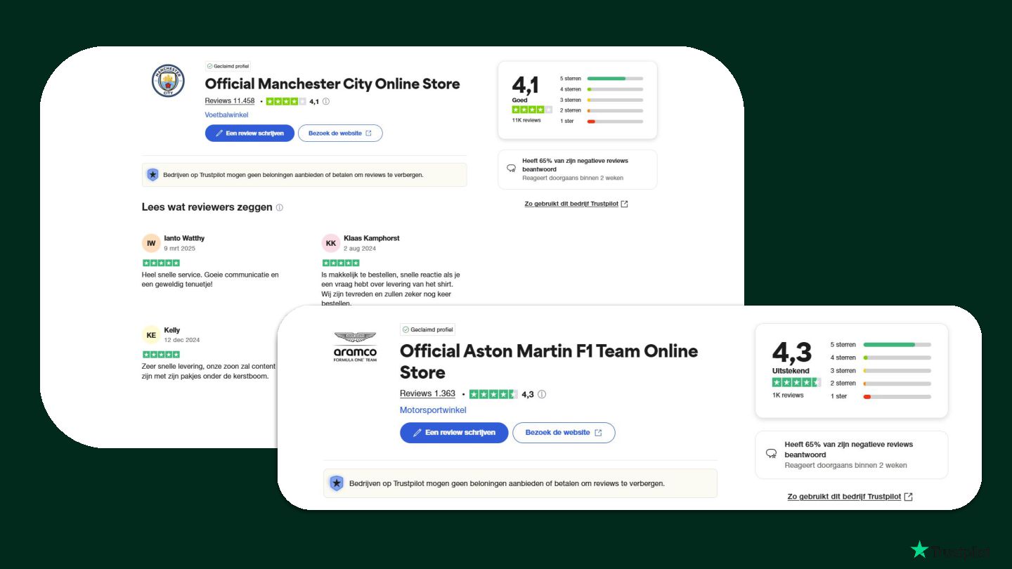
Task: Click 'Bezoek de website' for Manchester City
Action: coord(340,133)
